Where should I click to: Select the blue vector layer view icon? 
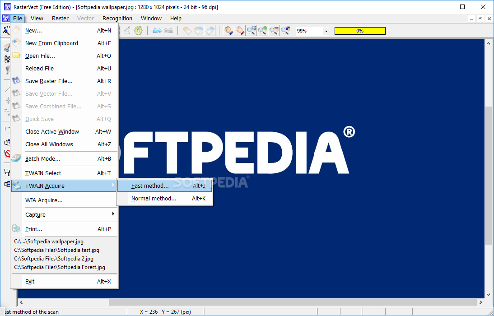pyautogui.click(x=210, y=31)
